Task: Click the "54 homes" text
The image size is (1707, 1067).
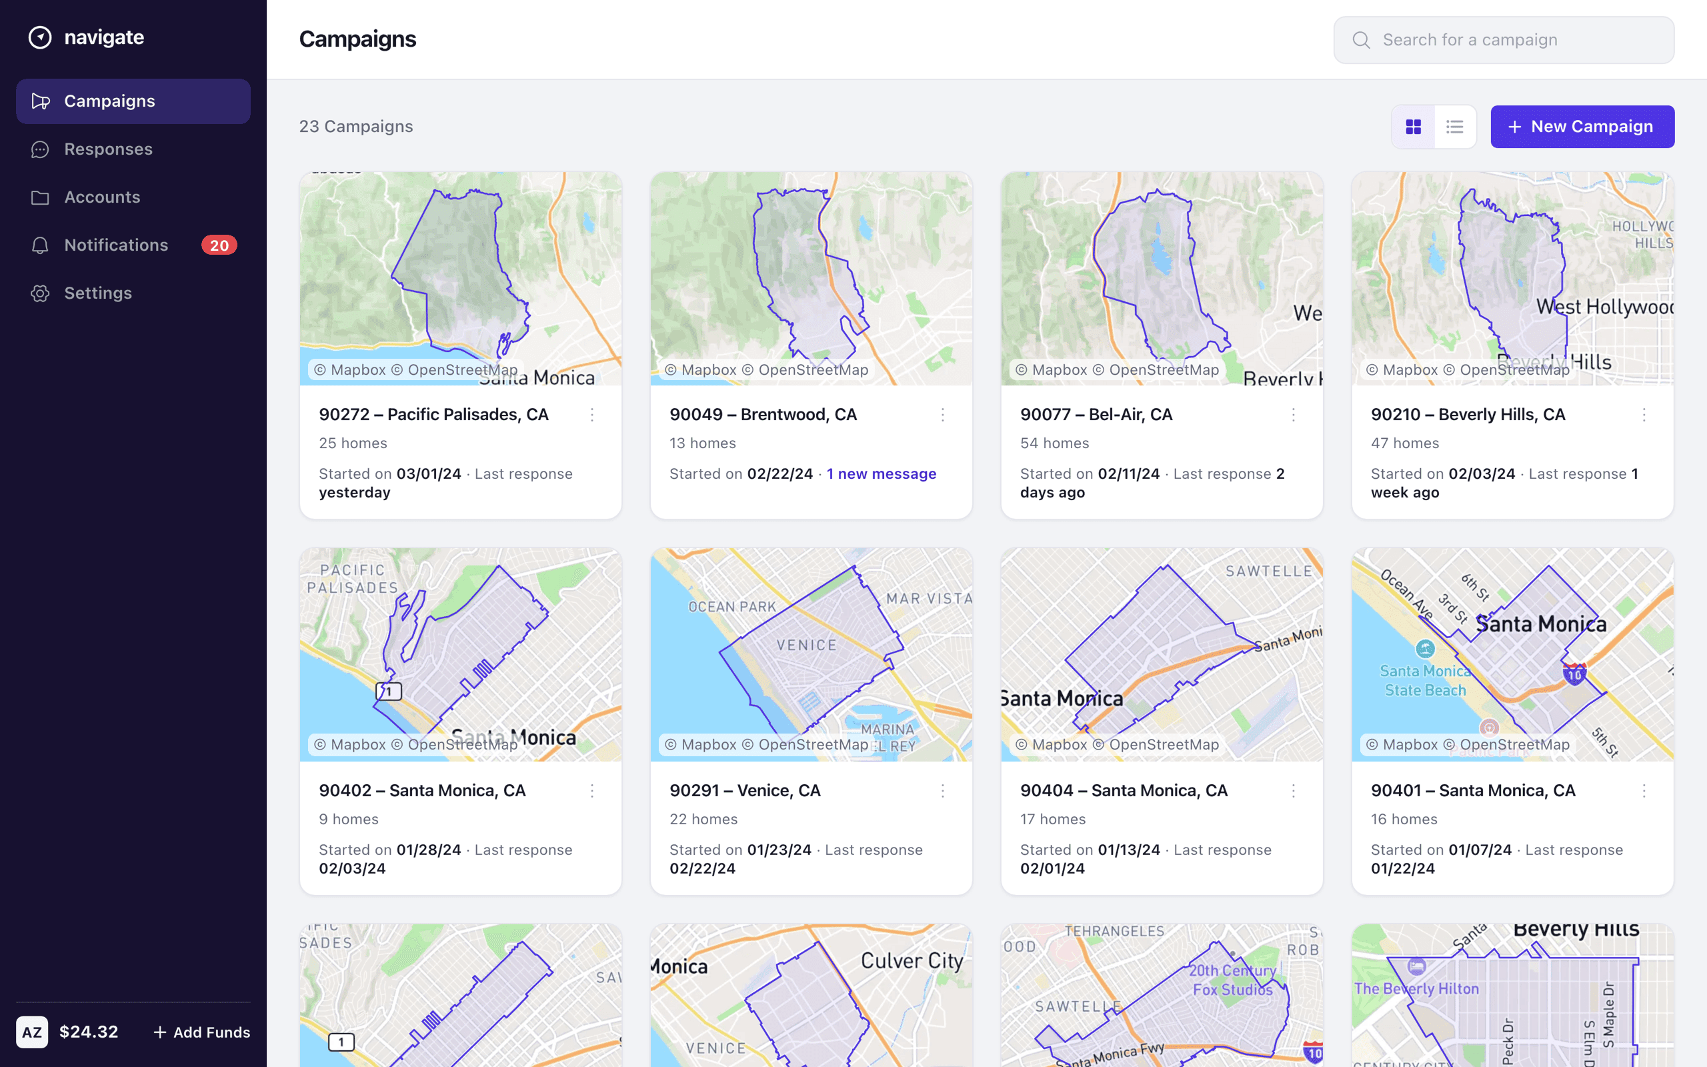Action: pyautogui.click(x=1054, y=444)
